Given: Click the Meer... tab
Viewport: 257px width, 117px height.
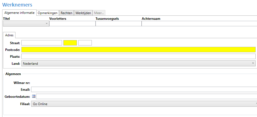Looking at the screenshot, I should pos(99,13).
